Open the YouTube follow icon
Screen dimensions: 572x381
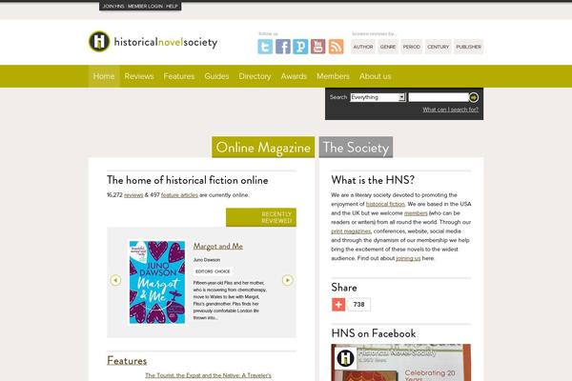[317, 47]
